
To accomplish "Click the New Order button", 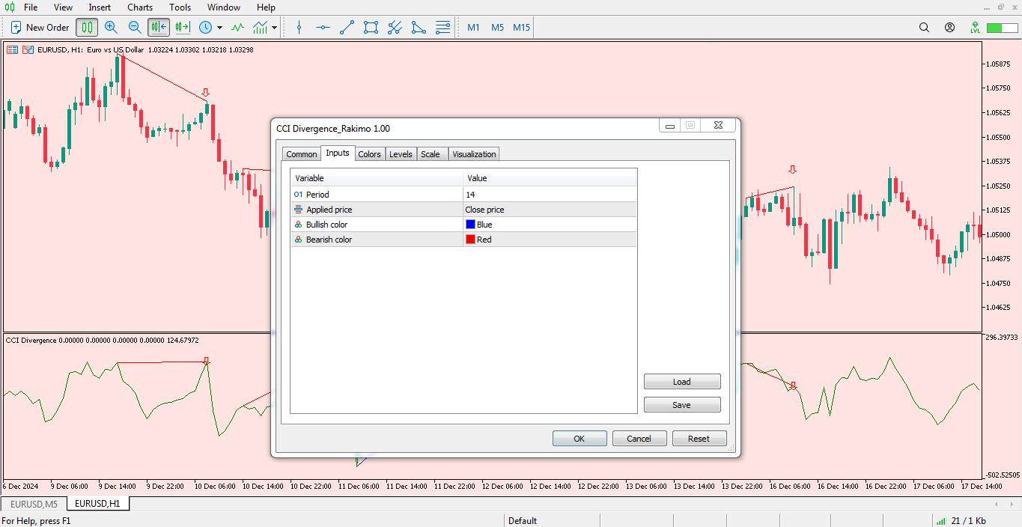I will (x=40, y=28).
